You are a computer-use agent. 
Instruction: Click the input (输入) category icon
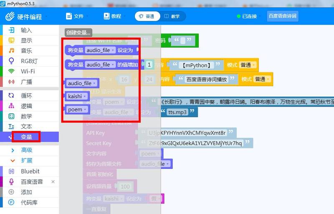12,30
